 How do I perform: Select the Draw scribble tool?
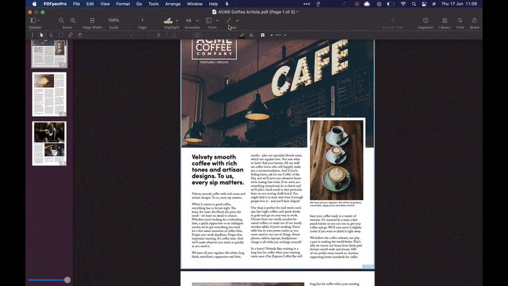(x=229, y=20)
